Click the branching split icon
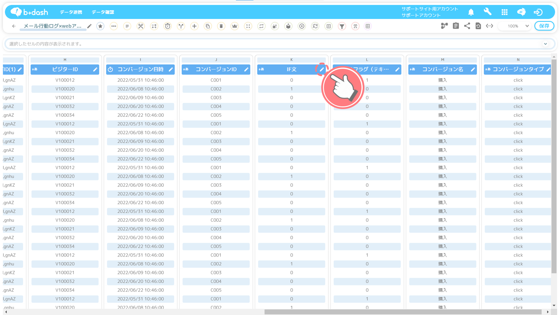560x315 pixels. coord(181,26)
